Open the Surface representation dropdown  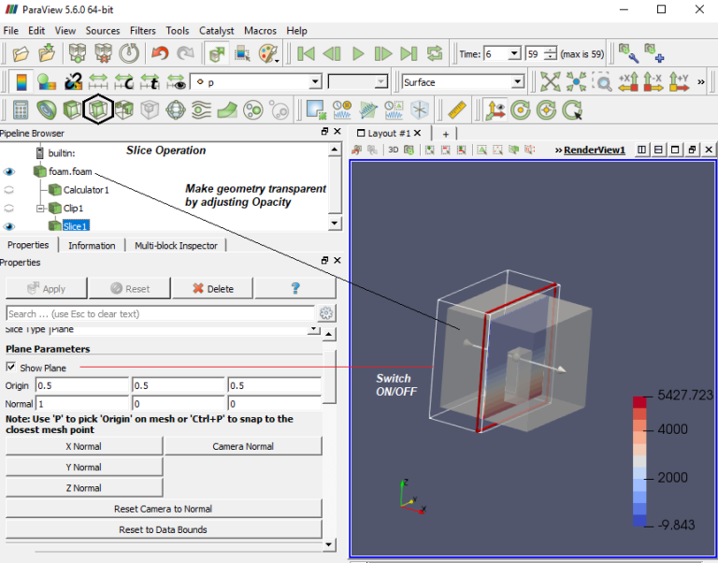coord(517,82)
